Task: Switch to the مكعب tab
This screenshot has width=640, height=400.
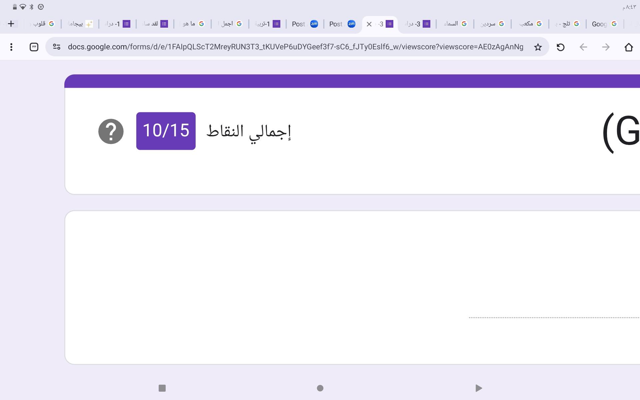Action: click(530, 24)
